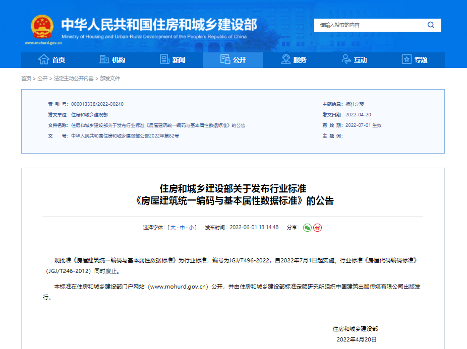Open the 互动 navigation tab
Screen dimensions: 467x349
click(x=354, y=60)
